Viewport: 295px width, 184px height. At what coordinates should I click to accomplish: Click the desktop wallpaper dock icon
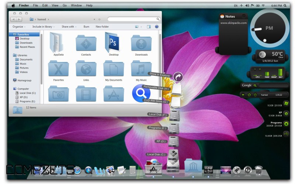click(x=226, y=170)
